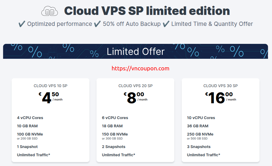Click the checkmark before 50% off Auto Backup
272x166 pixels.
tap(97, 24)
